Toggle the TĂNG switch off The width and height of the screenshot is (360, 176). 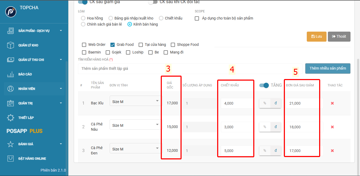[264, 85]
